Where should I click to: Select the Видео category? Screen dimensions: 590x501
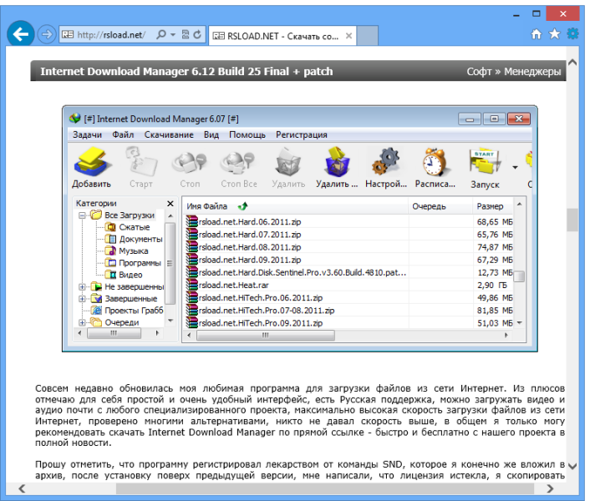coord(124,275)
